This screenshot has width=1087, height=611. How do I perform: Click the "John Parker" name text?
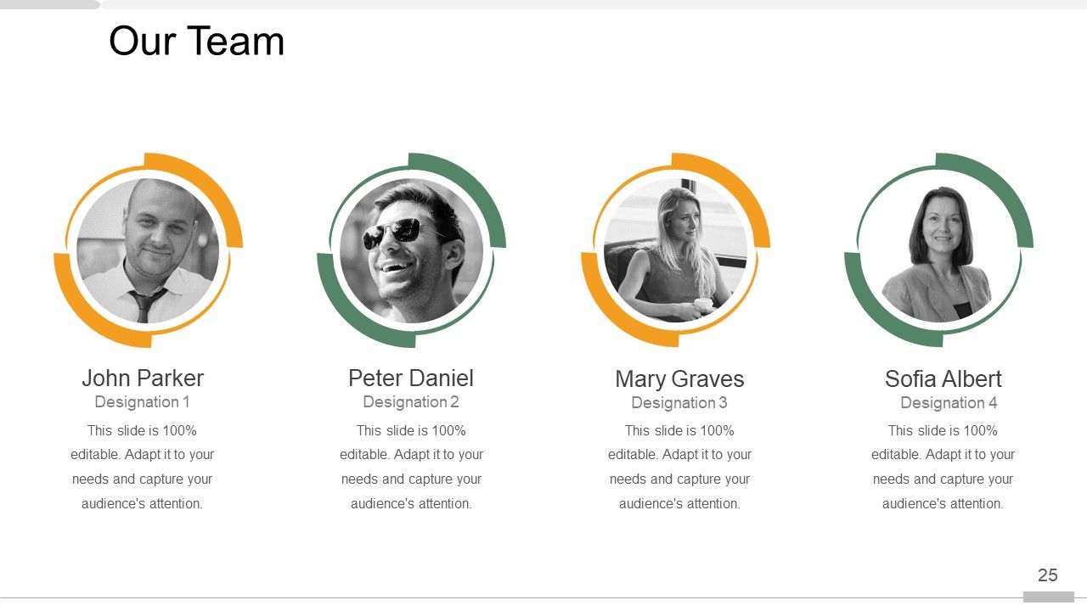143,378
